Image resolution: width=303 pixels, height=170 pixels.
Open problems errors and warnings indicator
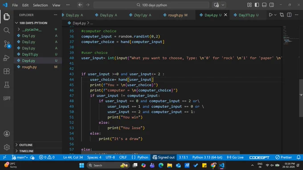(47, 157)
